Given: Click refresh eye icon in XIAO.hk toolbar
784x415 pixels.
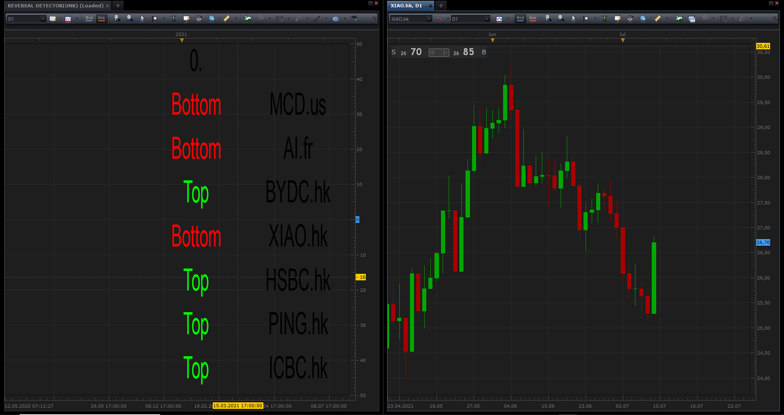Looking at the screenshot, I should click(x=630, y=18).
